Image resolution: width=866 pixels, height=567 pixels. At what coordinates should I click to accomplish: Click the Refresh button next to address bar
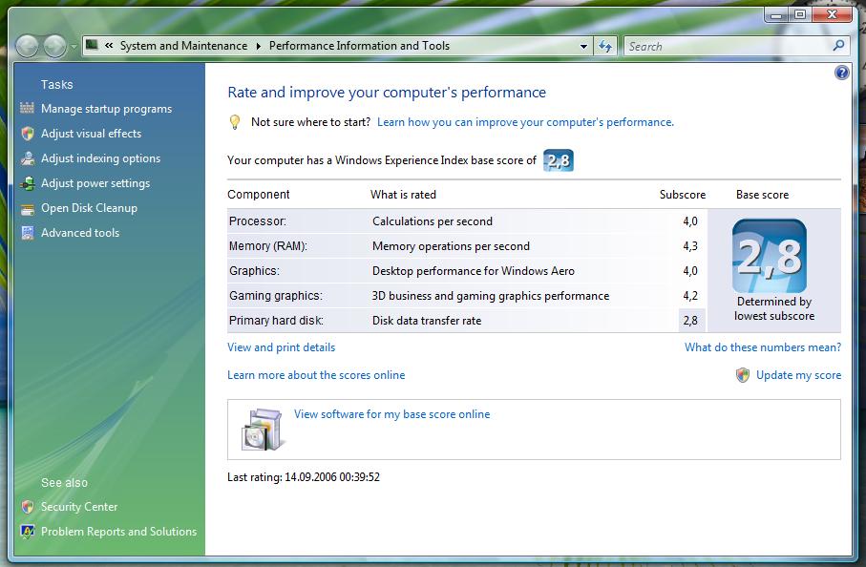click(x=605, y=47)
